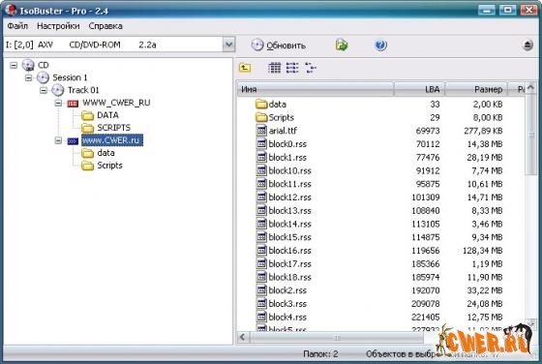Collapse the www.CWER.ru file system node
542x364 pixels.
point(58,140)
